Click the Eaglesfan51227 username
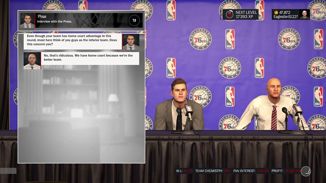The width and height of the screenshot is (326, 183). (x=286, y=17)
